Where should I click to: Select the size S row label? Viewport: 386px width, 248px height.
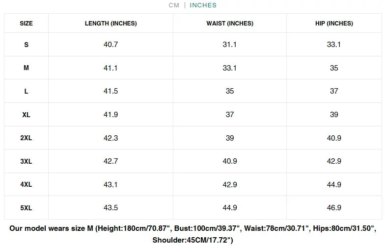pyautogui.click(x=27, y=45)
